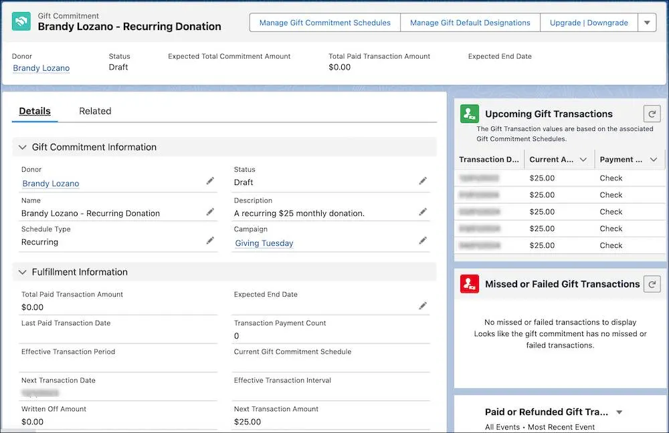Edit the Name field pencil icon
The height and width of the screenshot is (433, 669).
(x=210, y=212)
